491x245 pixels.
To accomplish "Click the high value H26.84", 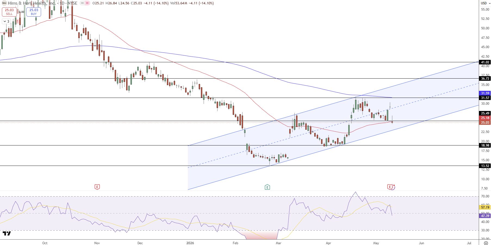I will tap(111, 3).
